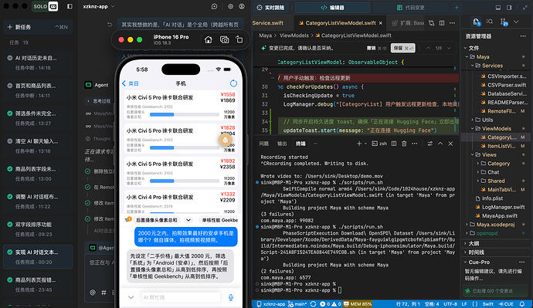Viewport: 533px width, 308px height.
Task: Switch to 实时跟随 tab
Action: (x=271, y=8)
